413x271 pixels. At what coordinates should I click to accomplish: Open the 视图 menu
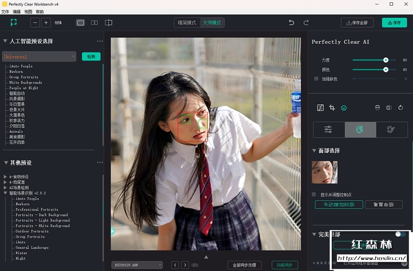(x=28, y=11)
